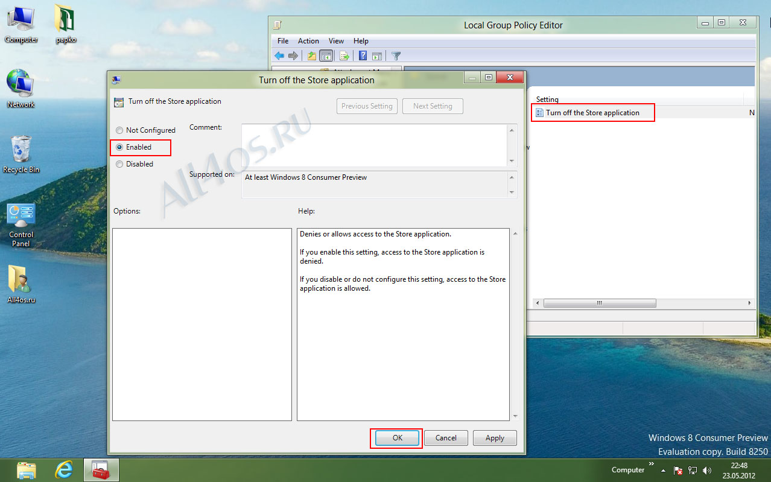This screenshot has height=482, width=771.
Task: Click the Next Setting button
Action: click(x=433, y=106)
